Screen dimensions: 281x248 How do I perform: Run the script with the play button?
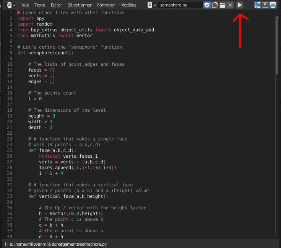coord(239,5)
